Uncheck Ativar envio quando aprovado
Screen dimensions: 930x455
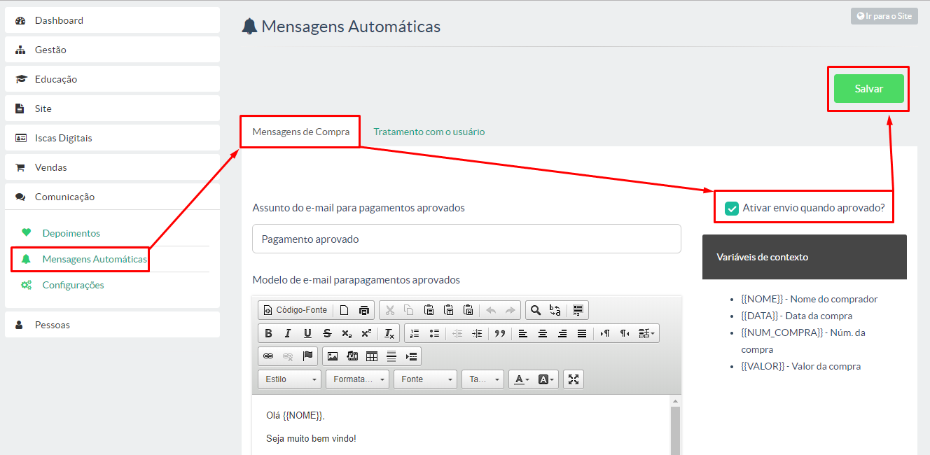732,209
